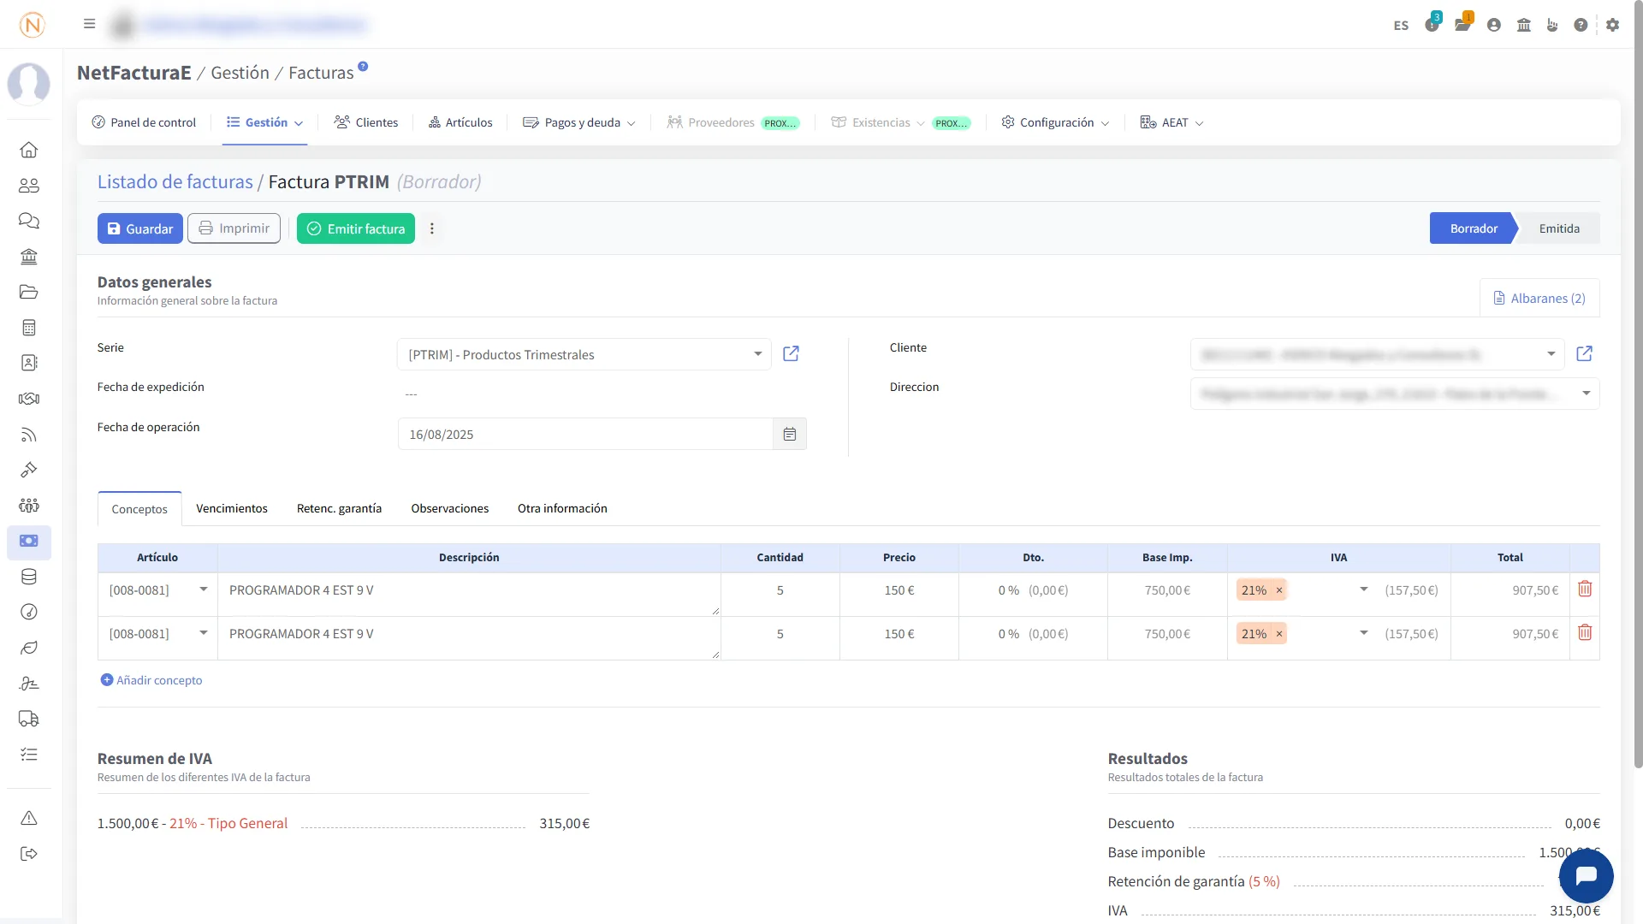
Task: Open the three-dot more actions menu
Action: click(x=432, y=228)
